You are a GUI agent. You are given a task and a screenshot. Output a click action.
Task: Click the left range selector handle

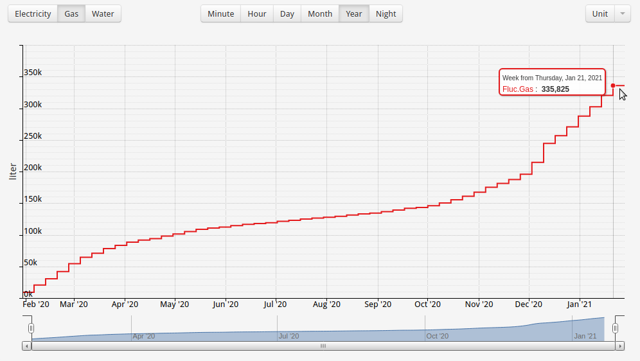31,328
